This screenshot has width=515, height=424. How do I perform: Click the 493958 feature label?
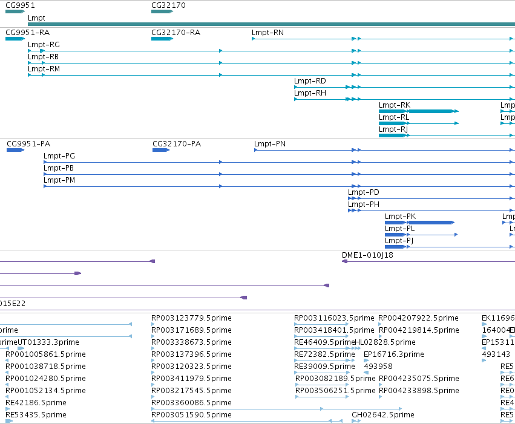click(x=378, y=367)
